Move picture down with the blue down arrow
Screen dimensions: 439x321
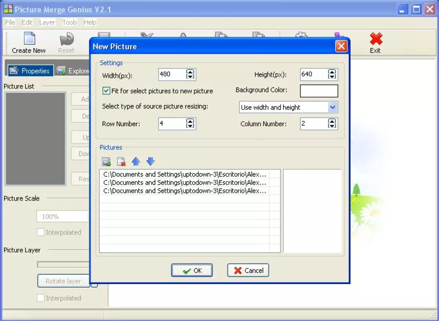[151, 161]
